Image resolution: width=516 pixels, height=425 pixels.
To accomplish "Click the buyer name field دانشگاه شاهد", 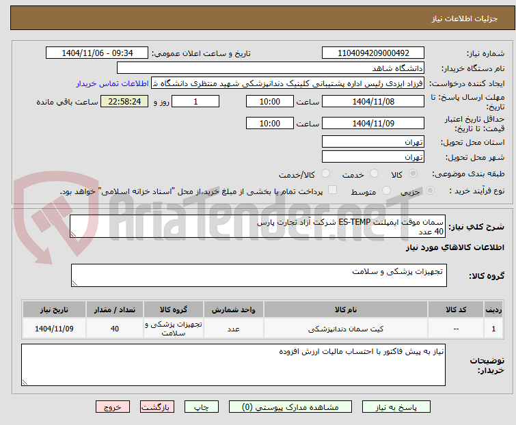I will (271, 68).
